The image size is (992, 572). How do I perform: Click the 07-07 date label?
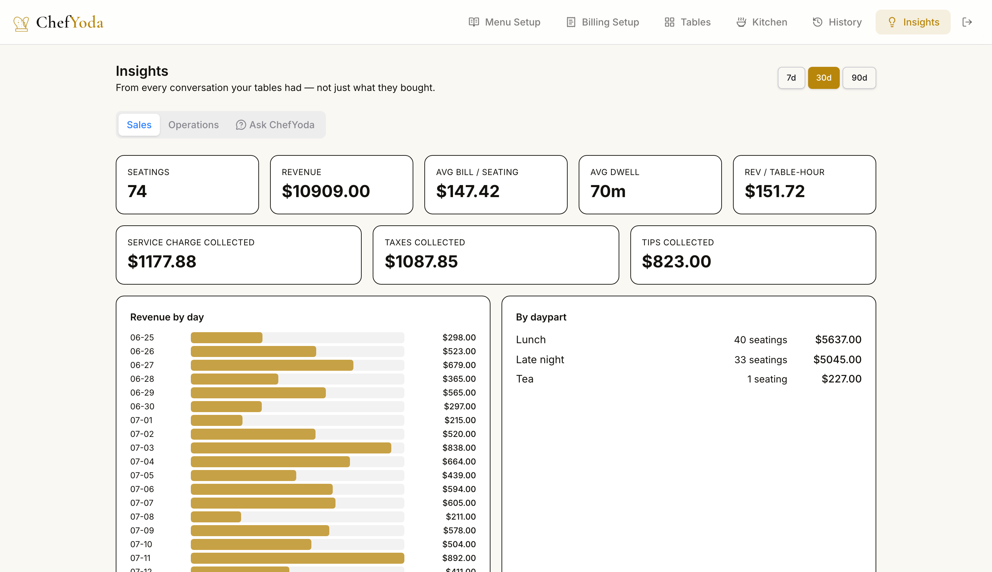tap(142, 503)
